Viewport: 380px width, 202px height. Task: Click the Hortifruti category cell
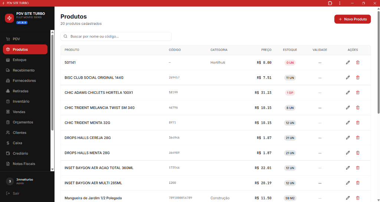(217, 62)
